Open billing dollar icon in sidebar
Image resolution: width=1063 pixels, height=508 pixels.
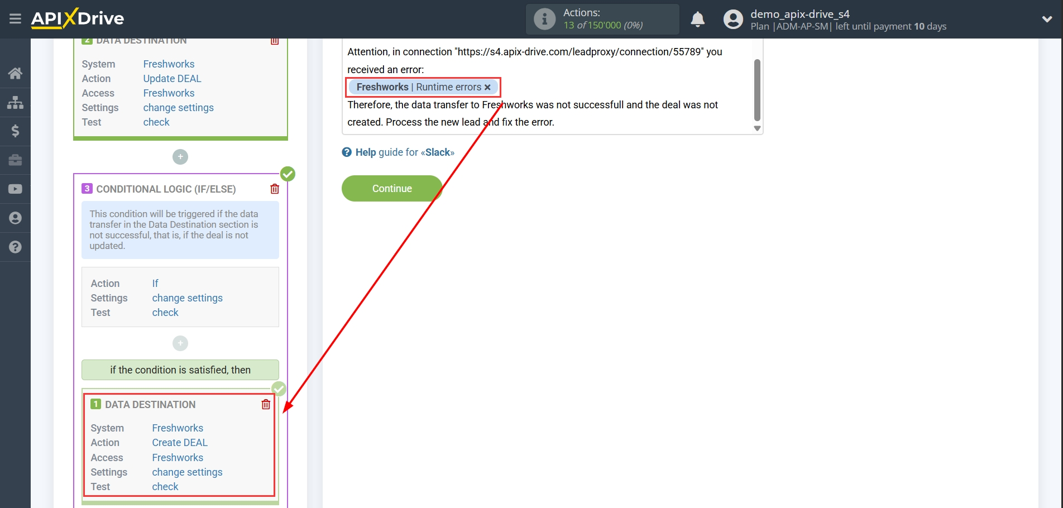pyautogui.click(x=15, y=131)
